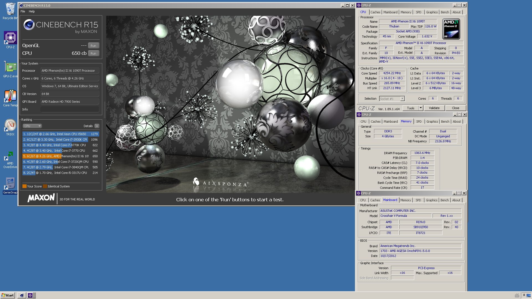Select ranking row Intel Xeon CPU X5650
Image resolution: width=532 pixels, height=299 pixels.
click(60, 134)
